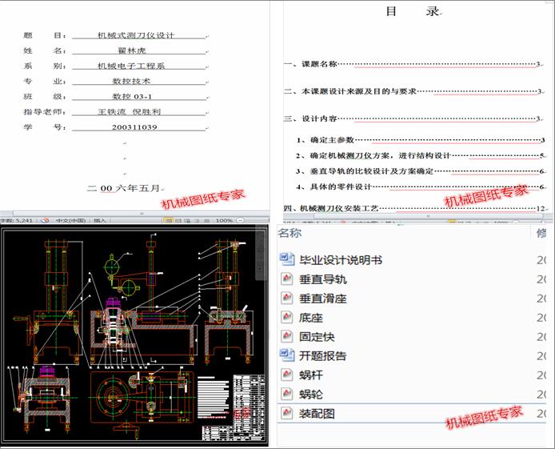The width and height of the screenshot is (555, 449).
Task: Click the 装配图 drawing file icon
Action: point(287,413)
